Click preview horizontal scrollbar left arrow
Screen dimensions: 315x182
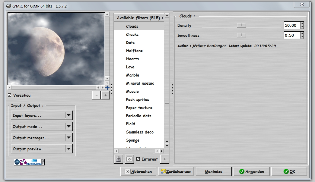pyautogui.click(x=10, y=87)
